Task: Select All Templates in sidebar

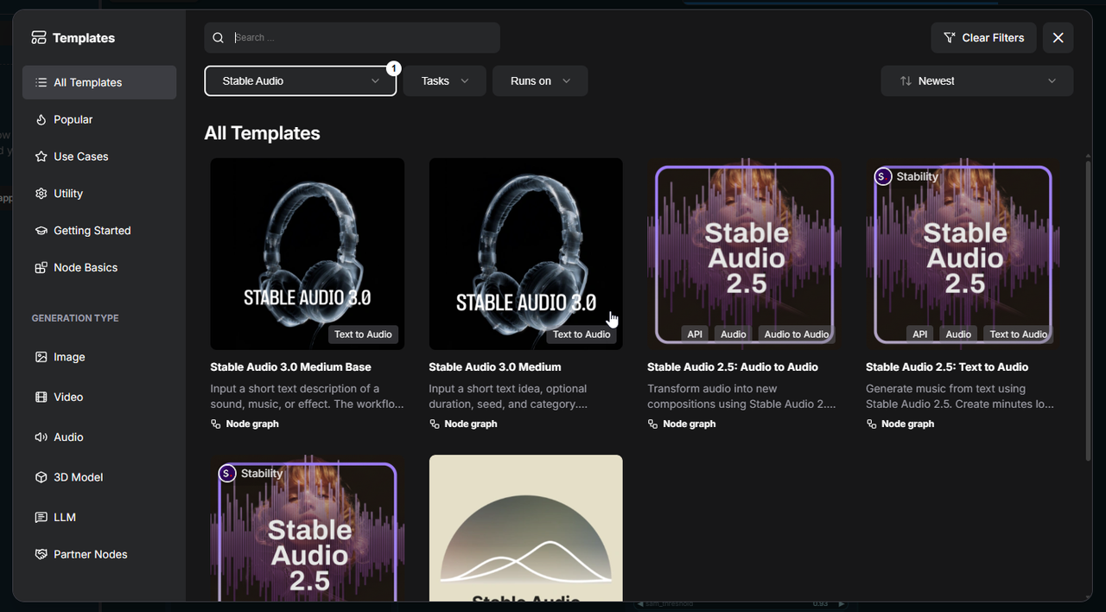Action: point(99,83)
